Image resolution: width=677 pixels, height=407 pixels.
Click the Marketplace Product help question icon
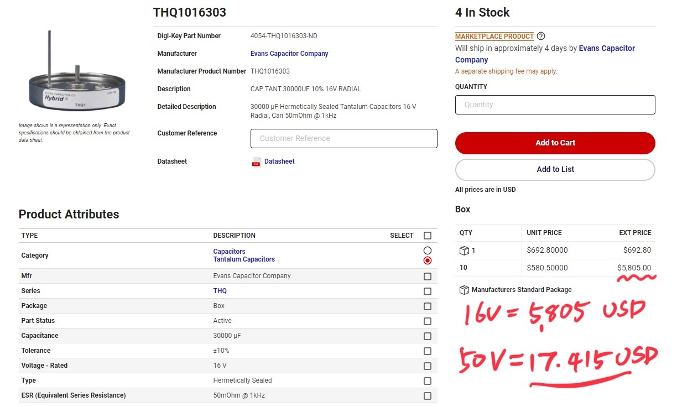(541, 36)
